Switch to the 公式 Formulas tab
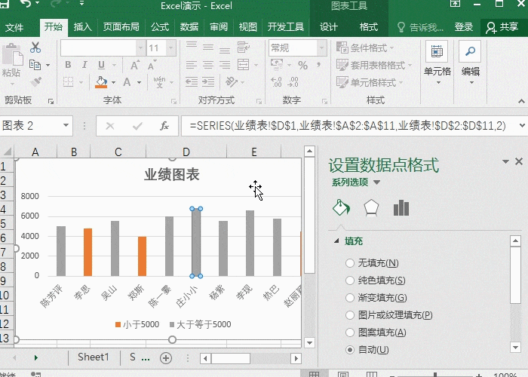Viewport: 528px width, 377px height. pyautogui.click(x=160, y=26)
